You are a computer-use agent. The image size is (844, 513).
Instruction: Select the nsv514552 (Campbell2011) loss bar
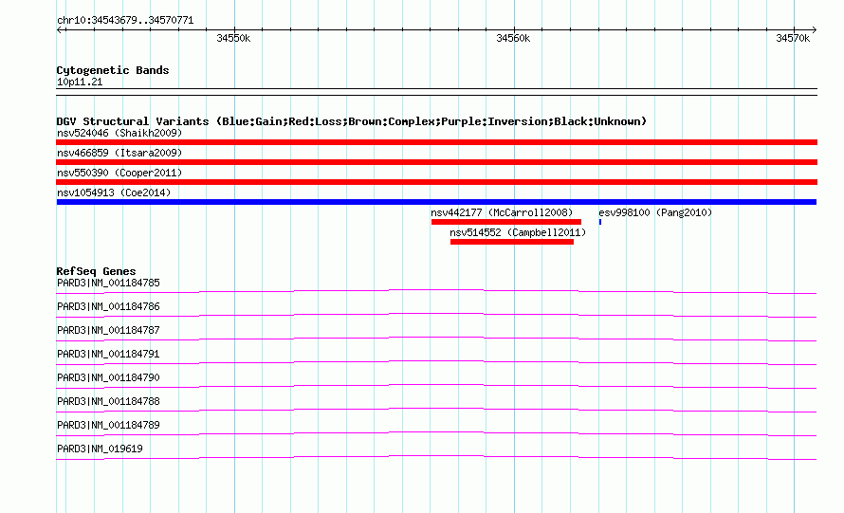point(512,242)
